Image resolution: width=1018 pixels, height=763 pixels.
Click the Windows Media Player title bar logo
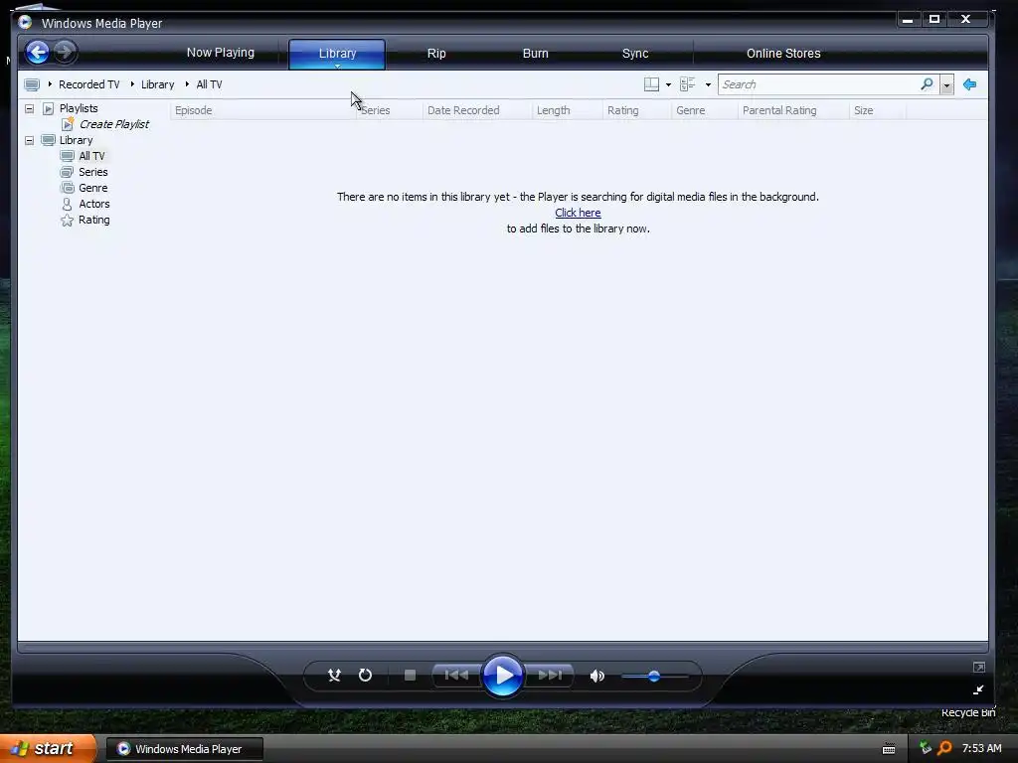pos(25,23)
